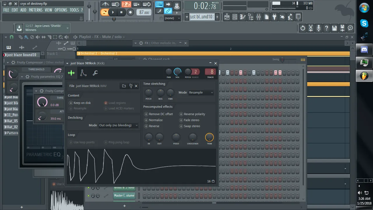This screenshot has height=210, width=373.
Task: Open the (none) pattern snap dropdown
Action: pyautogui.click(x=172, y=18)
